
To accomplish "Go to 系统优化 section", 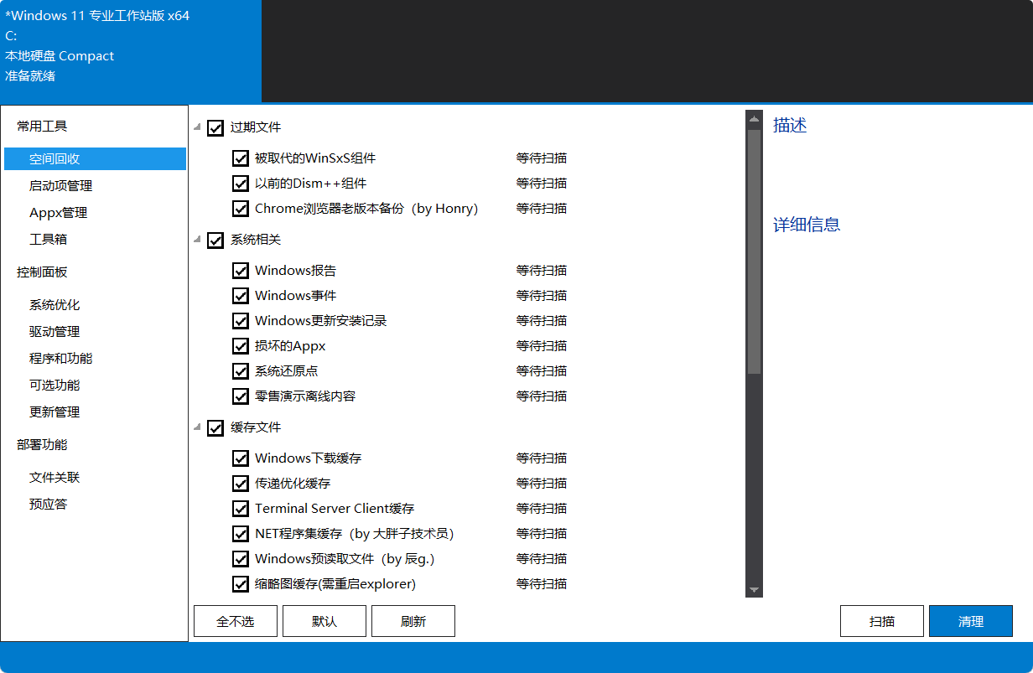I will 55,305.
